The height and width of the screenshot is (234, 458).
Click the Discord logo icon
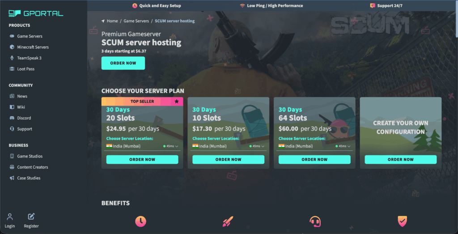[12, 118]
